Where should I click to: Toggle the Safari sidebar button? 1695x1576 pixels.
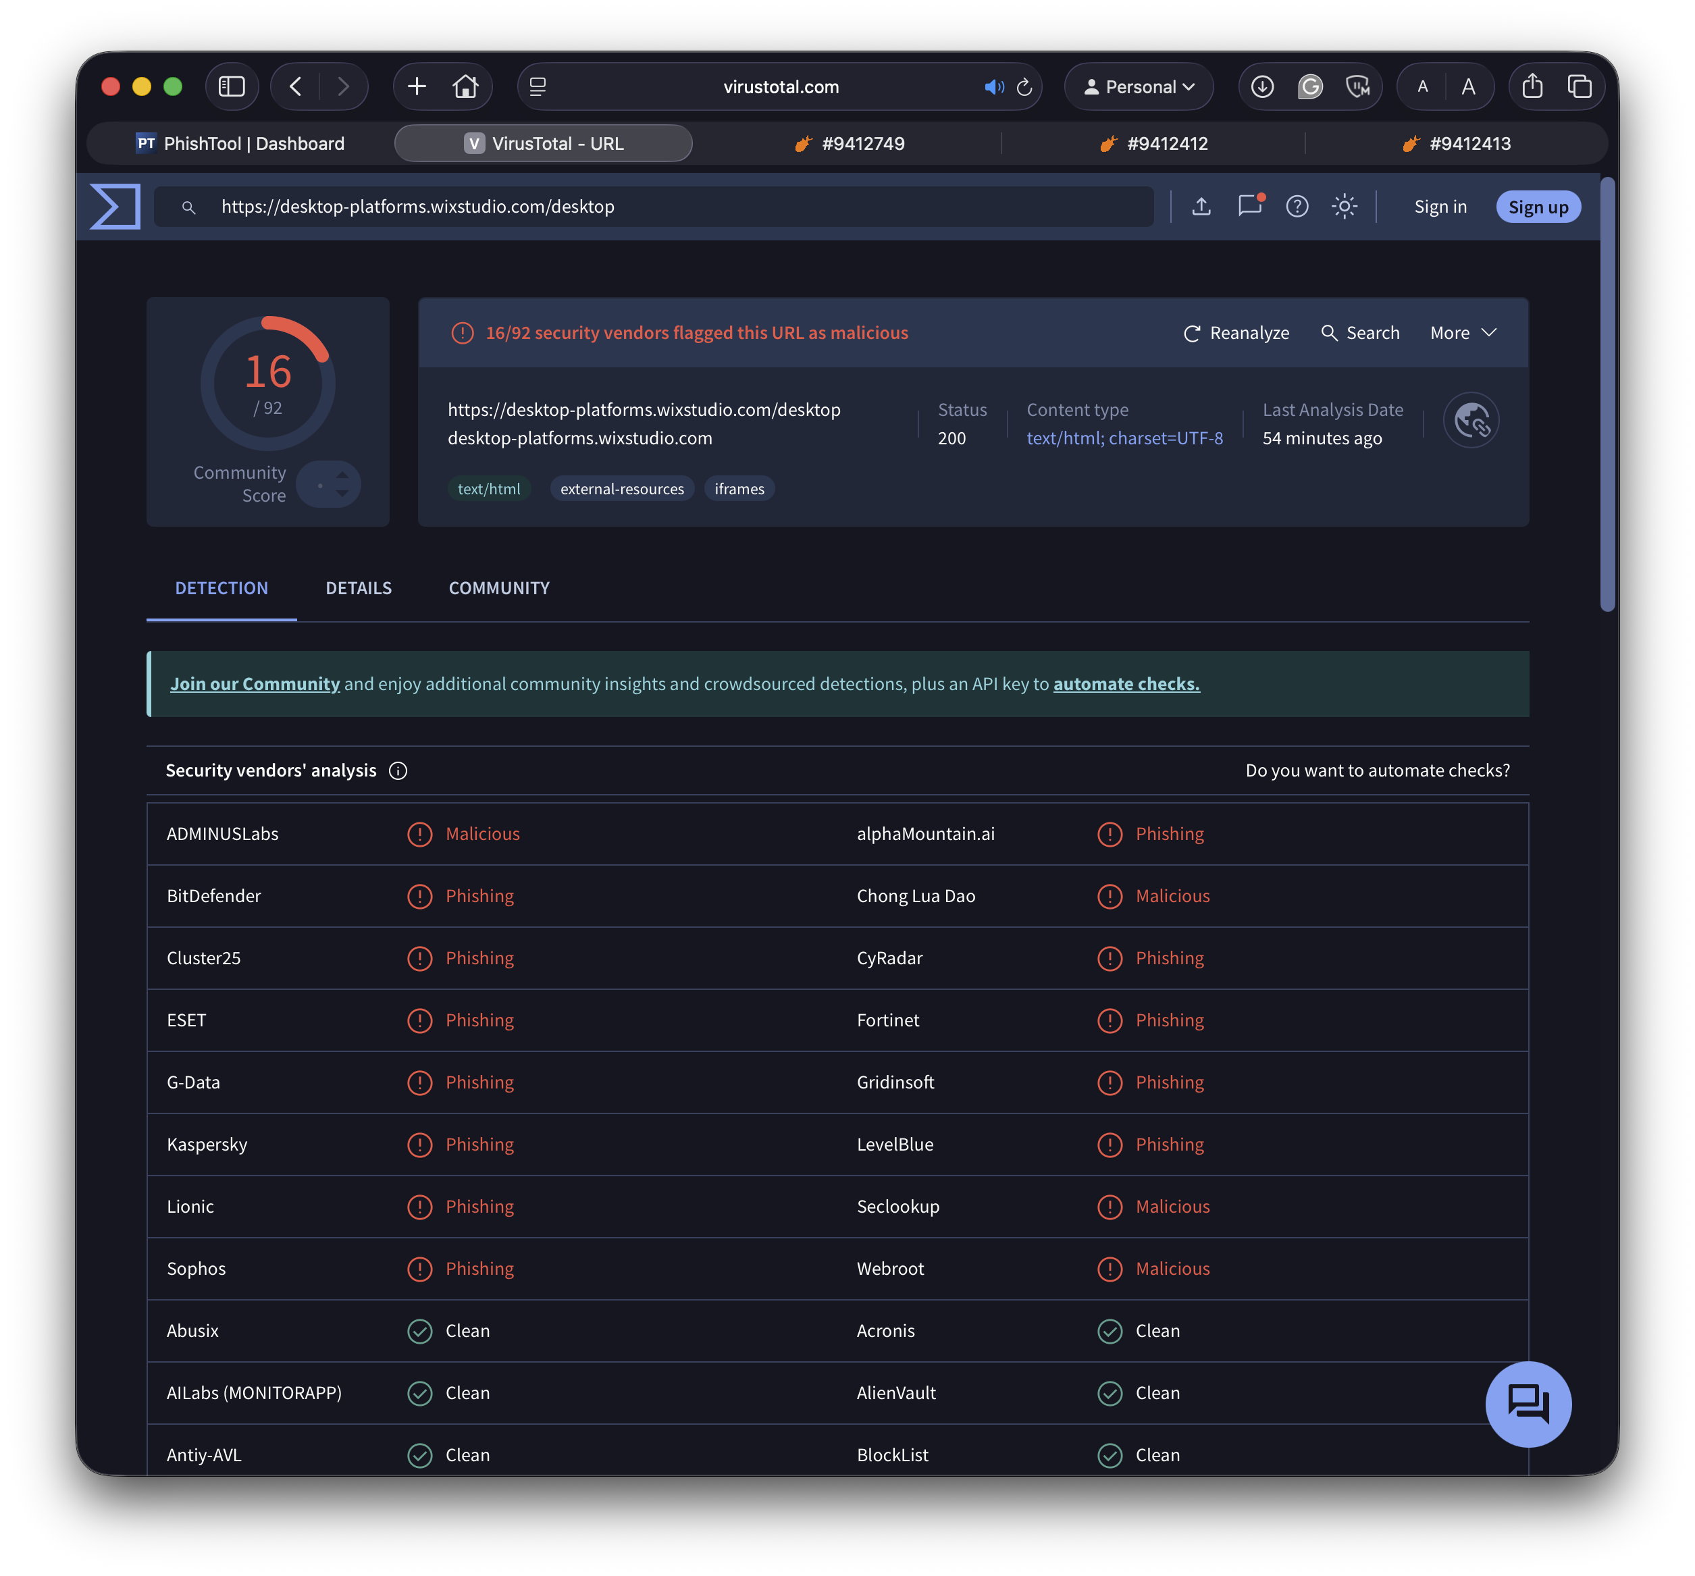click(232, 87)
